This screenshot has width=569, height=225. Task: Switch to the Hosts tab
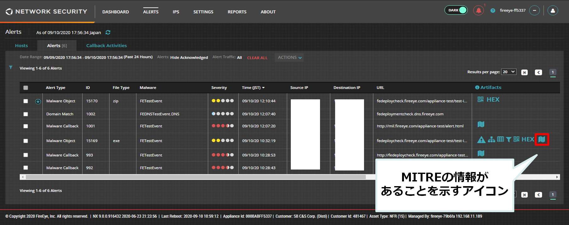click(21, 46)
